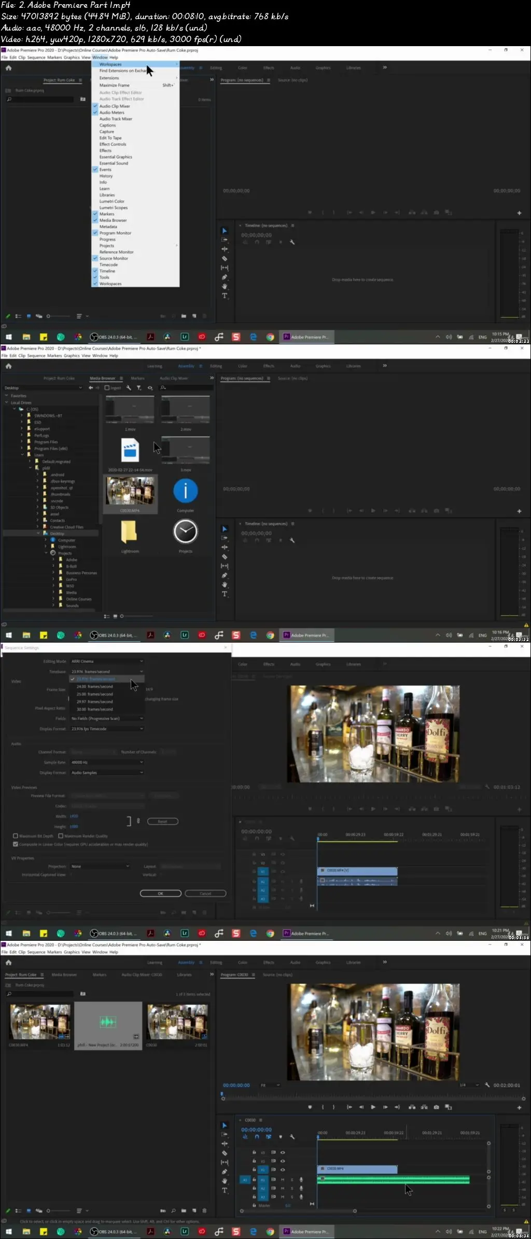The height and width of the screenshot is (1239, 531).
Task: Check Maximum Bit Depth in Sequence Settings
Action: pos(16,836)
